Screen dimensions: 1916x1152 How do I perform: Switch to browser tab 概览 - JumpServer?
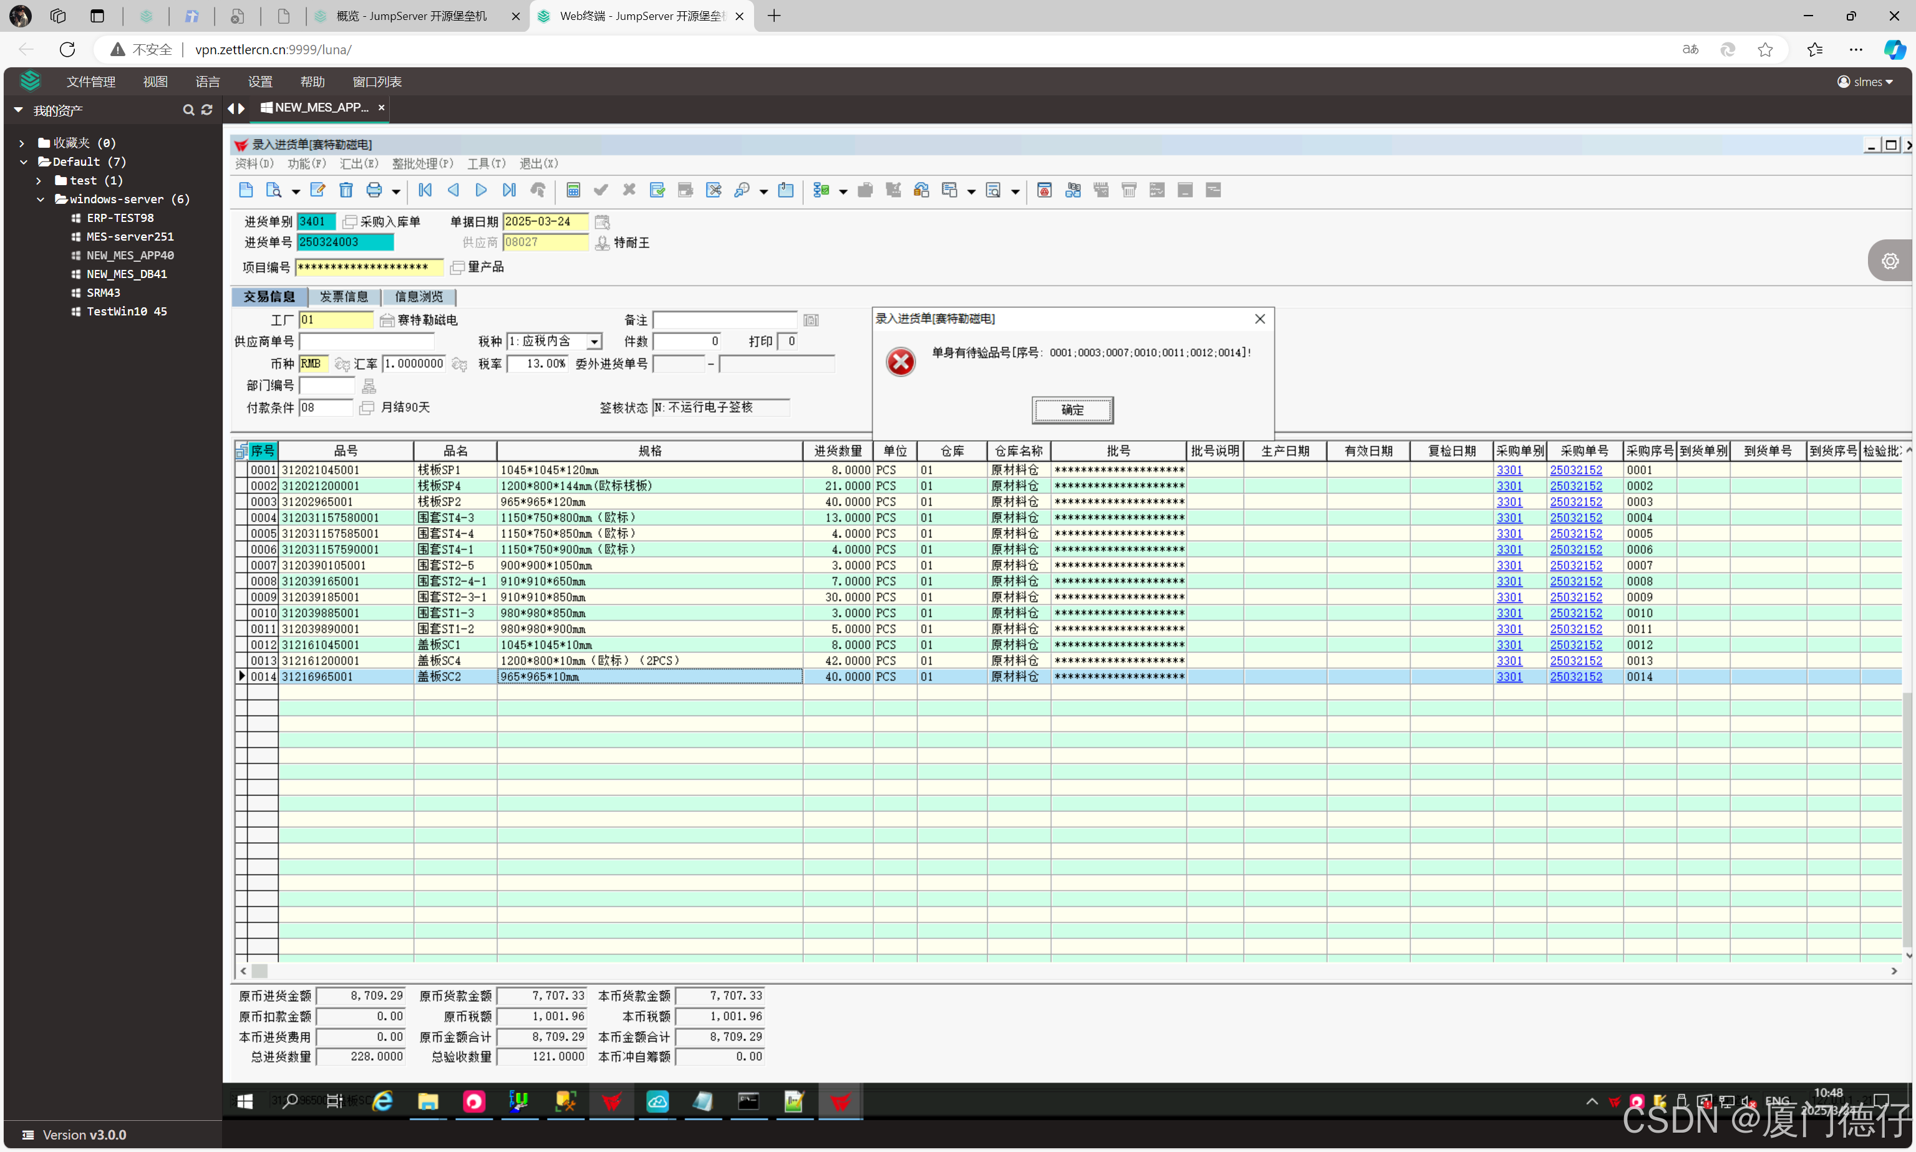(x=412, y=16)
